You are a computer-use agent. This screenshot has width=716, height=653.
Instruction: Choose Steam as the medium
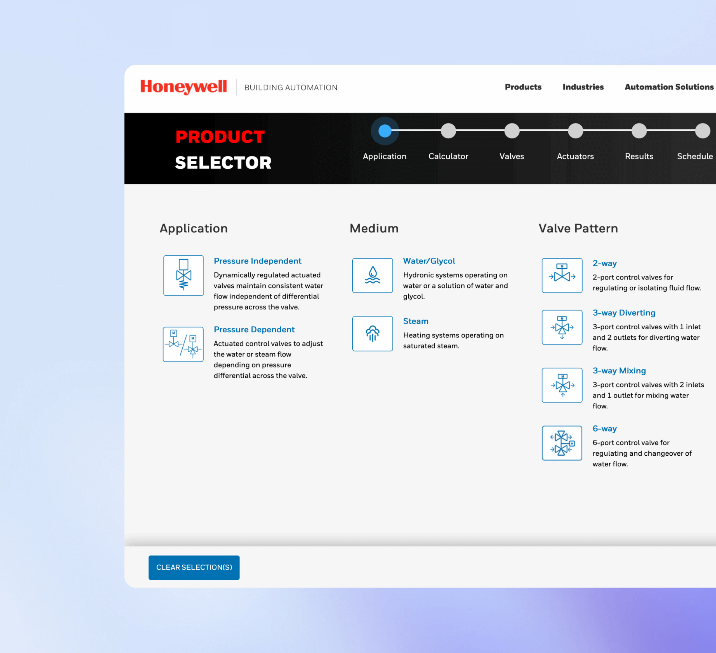416,321
